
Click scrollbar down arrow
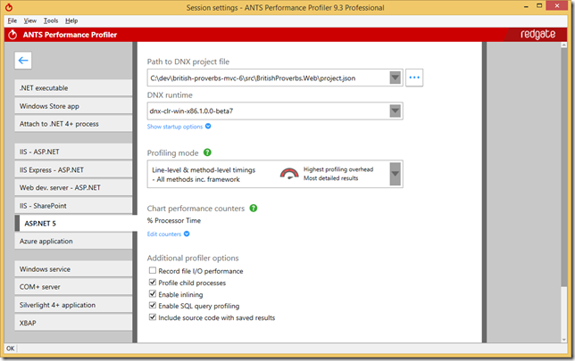click(564, 340)
